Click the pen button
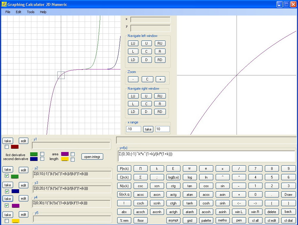The width and height of the screenshot is (298, 225). (x=239, y=220)
